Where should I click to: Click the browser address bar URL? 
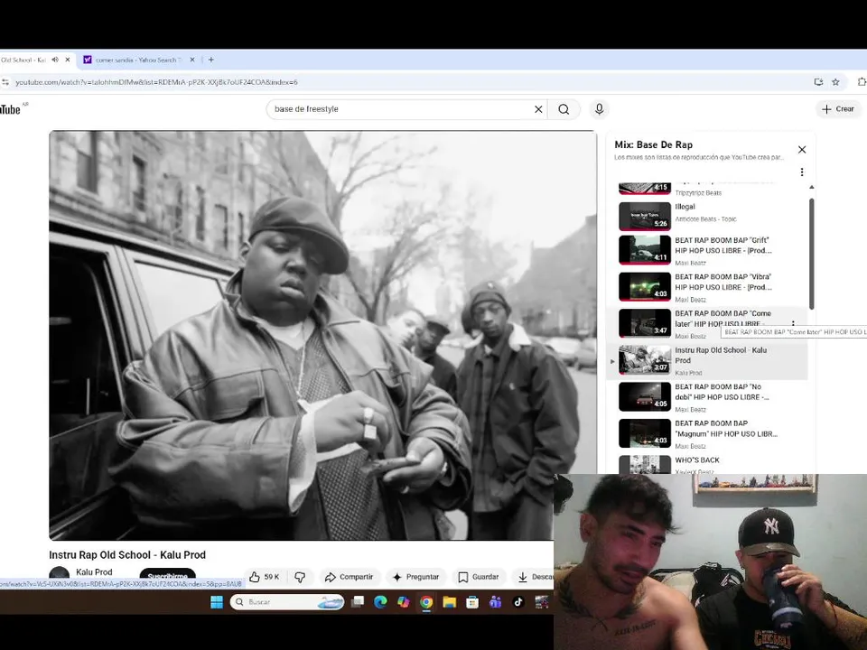(x=156, y=82)
